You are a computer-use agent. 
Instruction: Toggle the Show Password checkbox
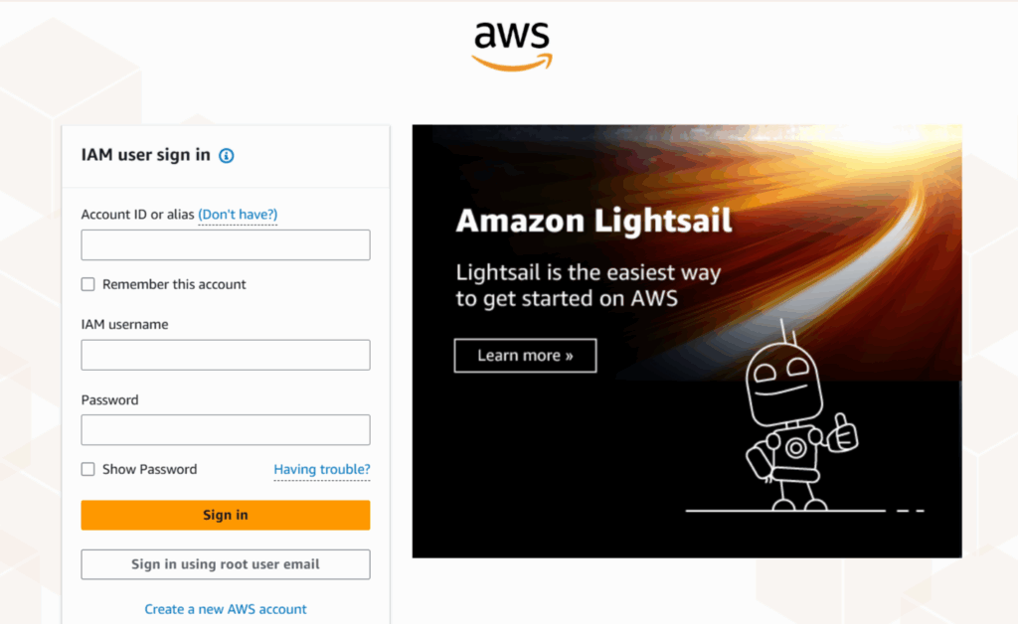coord(88,470)
